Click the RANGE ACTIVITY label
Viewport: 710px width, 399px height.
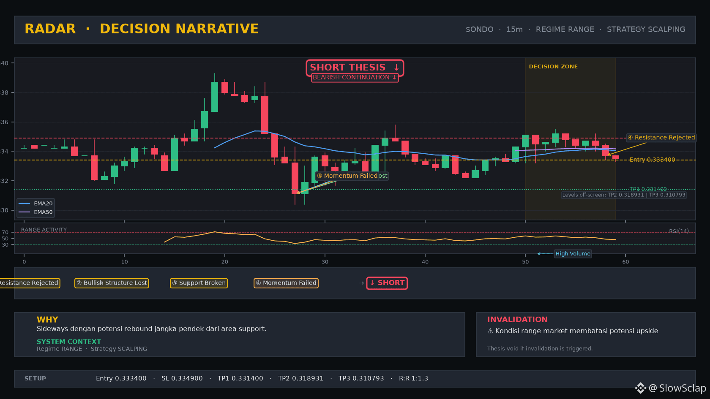pos(44,230)
